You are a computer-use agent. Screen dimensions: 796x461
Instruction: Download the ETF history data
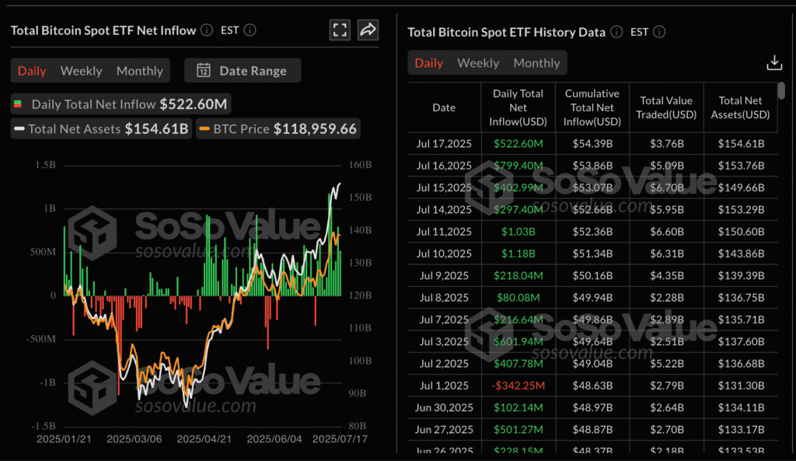[773, 63]
